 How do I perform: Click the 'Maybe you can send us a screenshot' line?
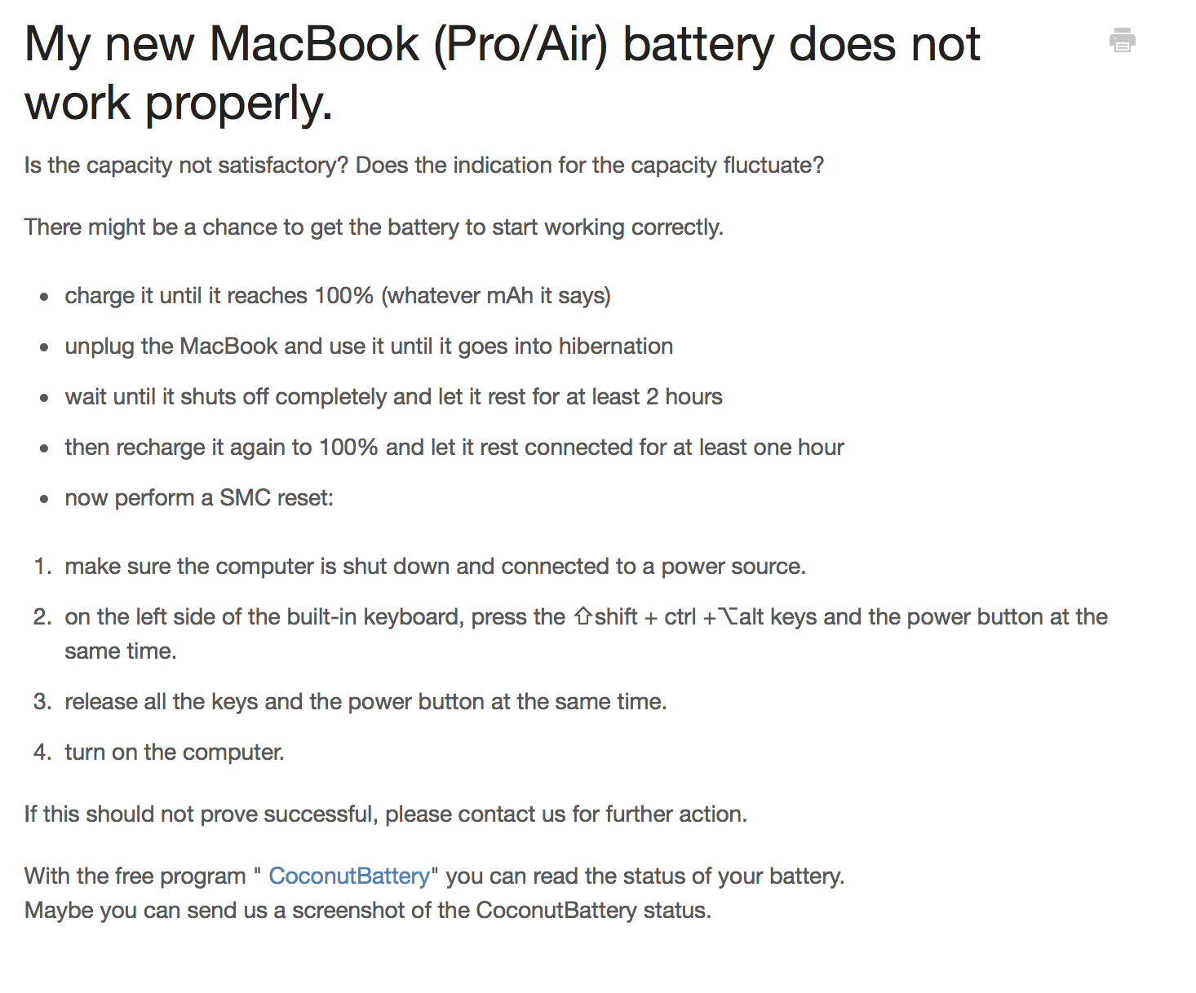coord(368,910)
